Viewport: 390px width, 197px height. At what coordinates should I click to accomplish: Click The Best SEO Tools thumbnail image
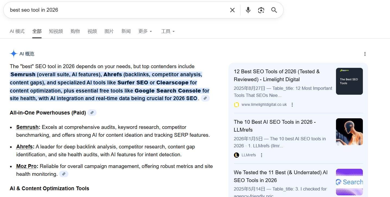pyautogui.click(x=349, y=81)
